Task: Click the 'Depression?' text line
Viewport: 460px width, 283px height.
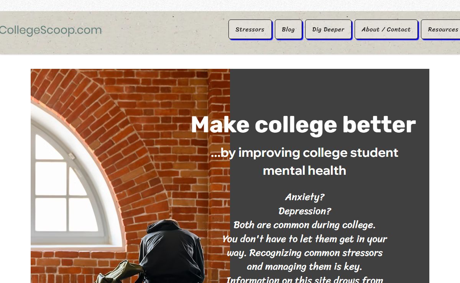Action: coord(304,211)
